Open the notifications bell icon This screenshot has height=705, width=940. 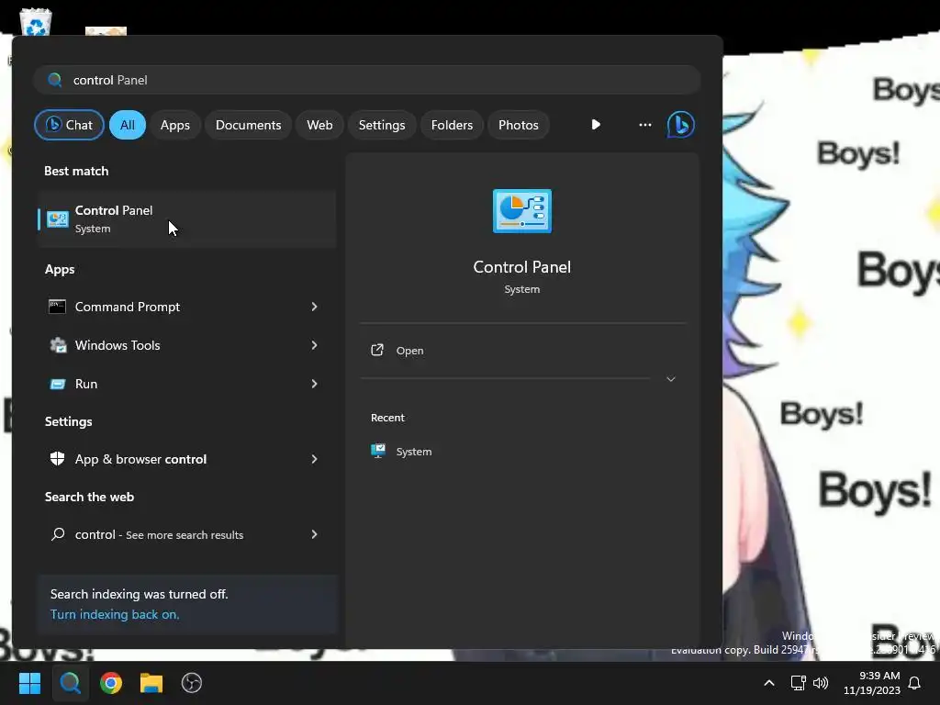click(915, 683)
